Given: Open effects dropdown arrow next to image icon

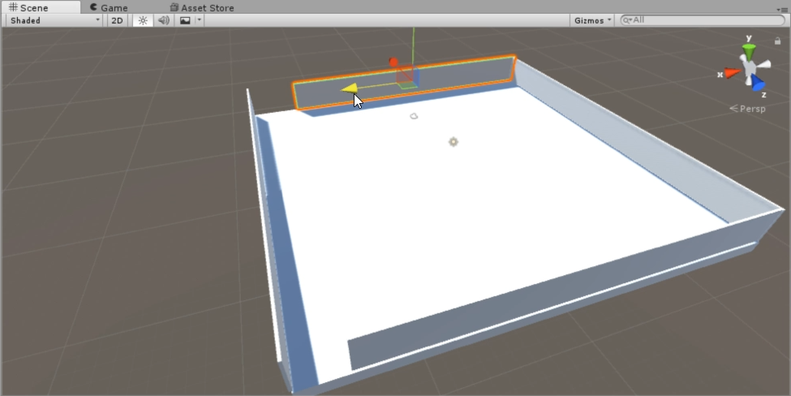Looking at the screenshot, I should [200, 20].
